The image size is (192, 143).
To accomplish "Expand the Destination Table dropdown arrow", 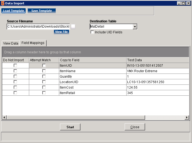I will click(135, 27).
